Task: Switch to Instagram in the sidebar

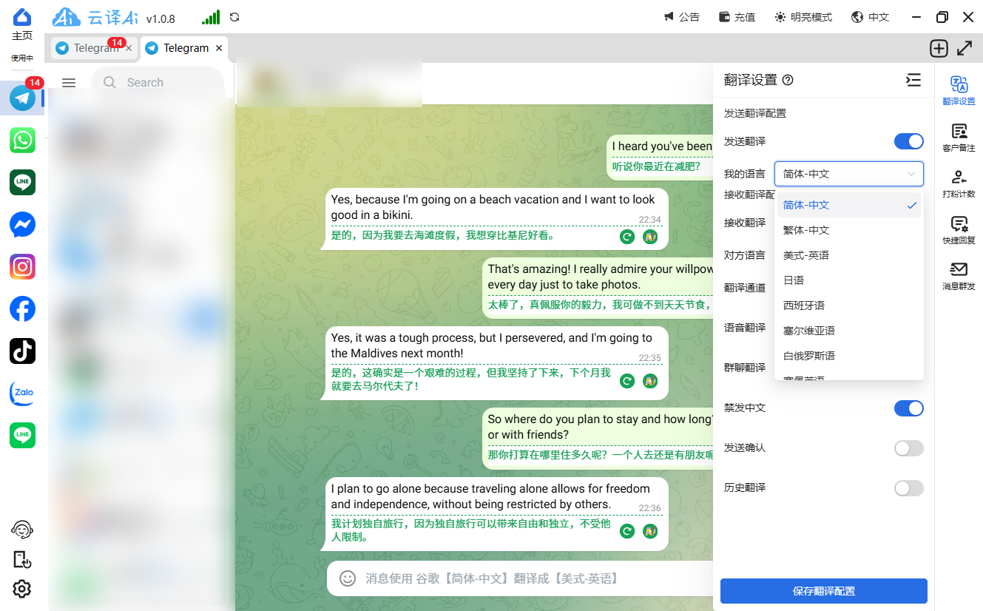Action: [x=22, y=266]
